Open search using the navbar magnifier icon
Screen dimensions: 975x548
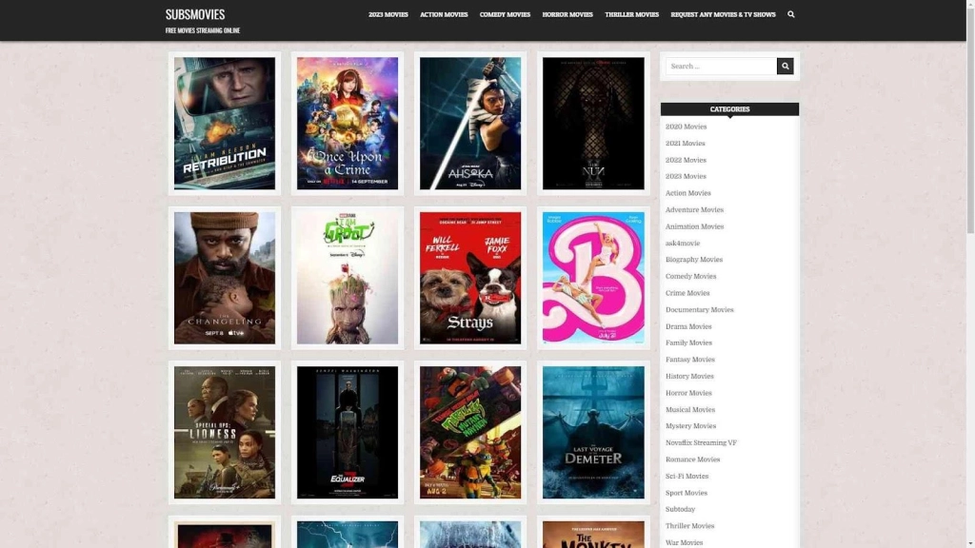pos(789,14)
